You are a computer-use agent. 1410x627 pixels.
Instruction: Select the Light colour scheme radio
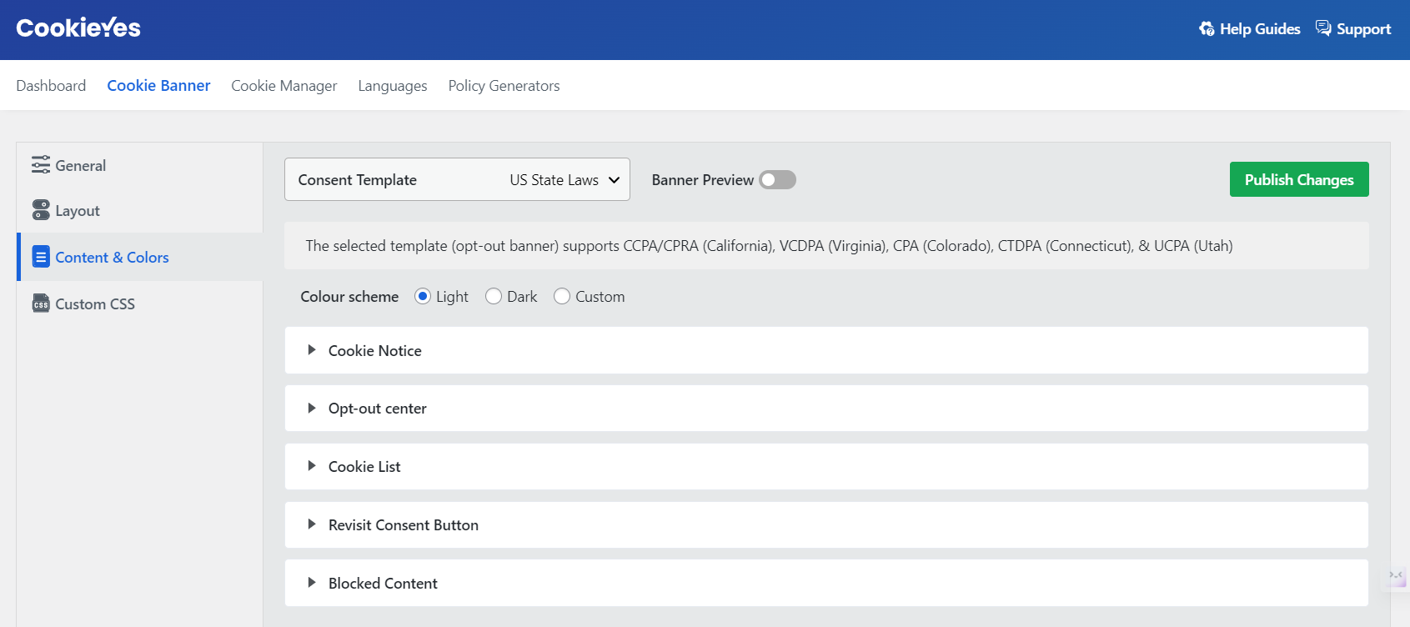tap(423, 296)
